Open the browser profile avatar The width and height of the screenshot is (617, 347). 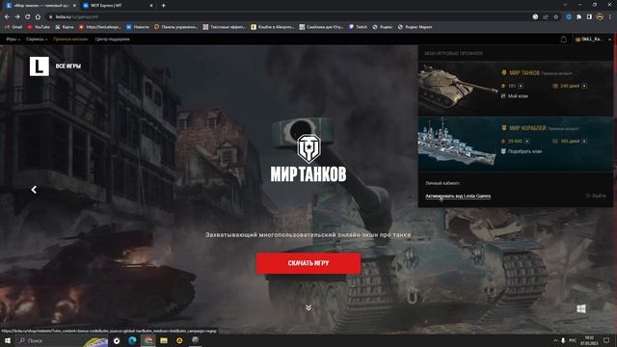[600, 17]
